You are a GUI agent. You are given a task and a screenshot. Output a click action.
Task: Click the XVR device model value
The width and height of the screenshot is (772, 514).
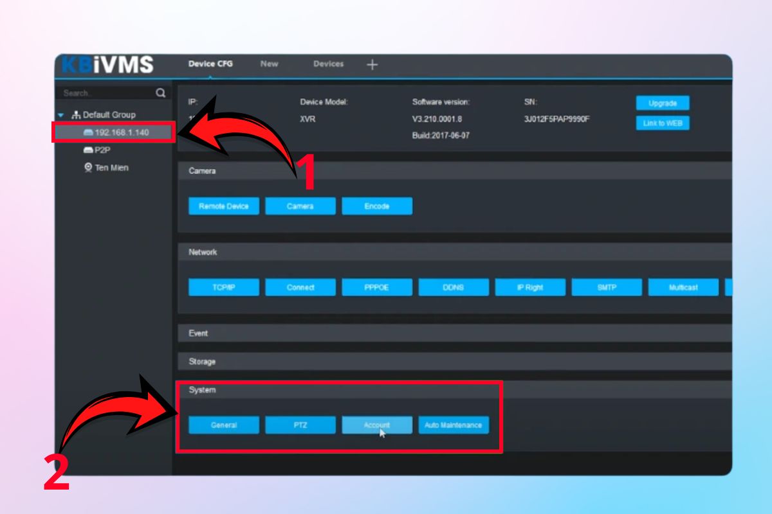coord(308,119)
